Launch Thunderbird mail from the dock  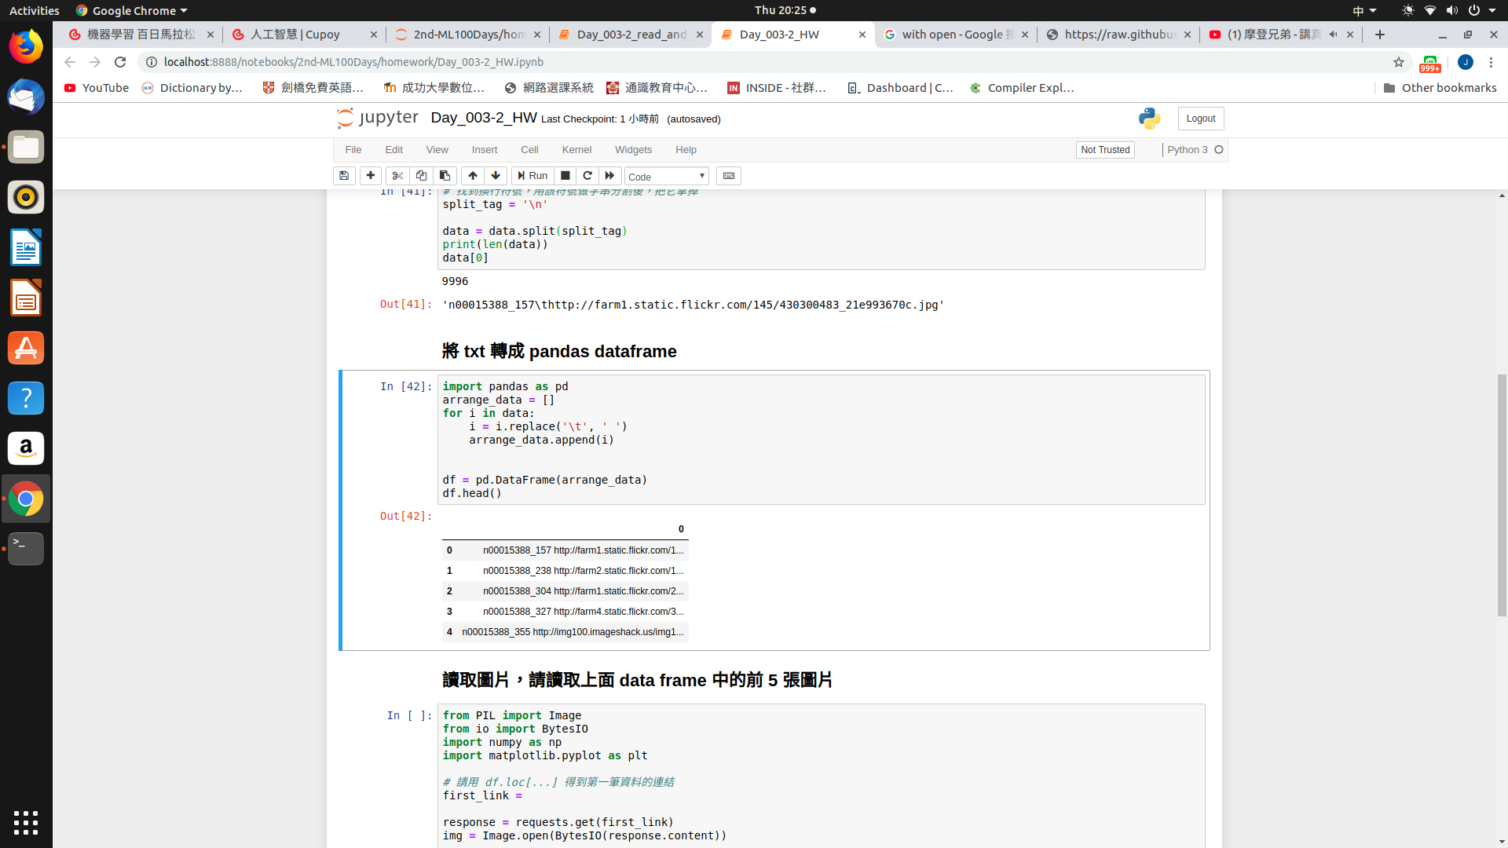(26, 97)
